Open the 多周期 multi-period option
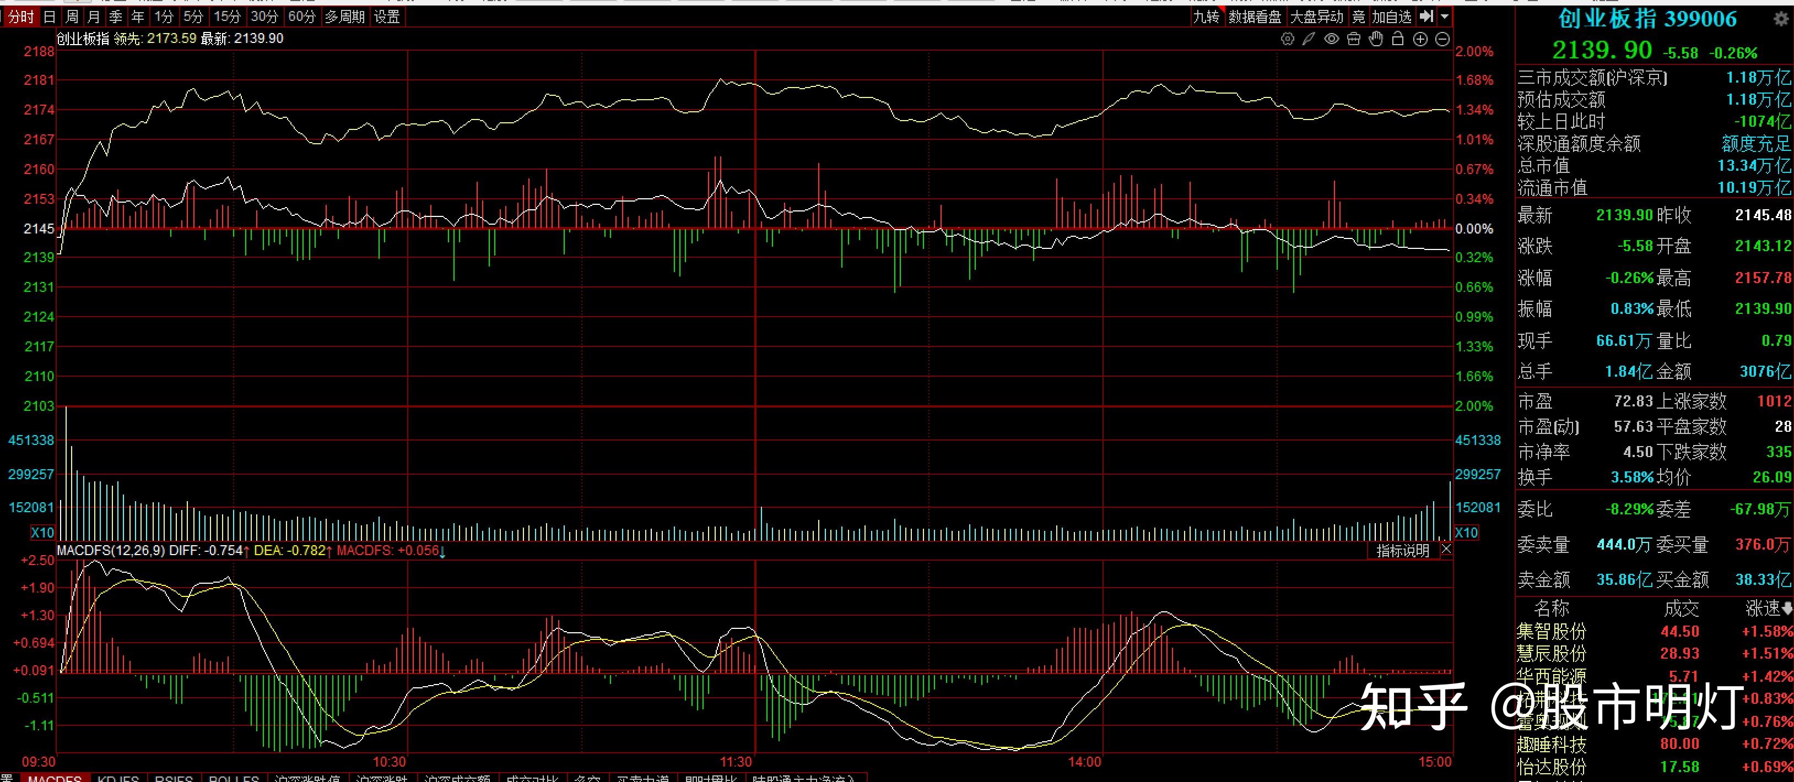Screen dimensions: 1794x782 pyautogui.click(x=345, y=17)
